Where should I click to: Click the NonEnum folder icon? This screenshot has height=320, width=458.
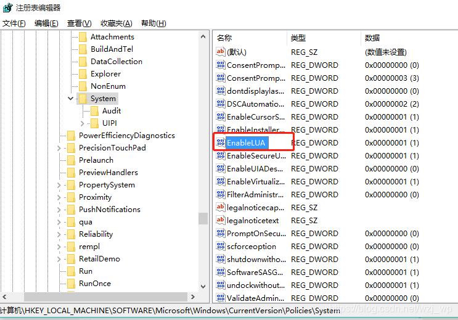point(83,86)
